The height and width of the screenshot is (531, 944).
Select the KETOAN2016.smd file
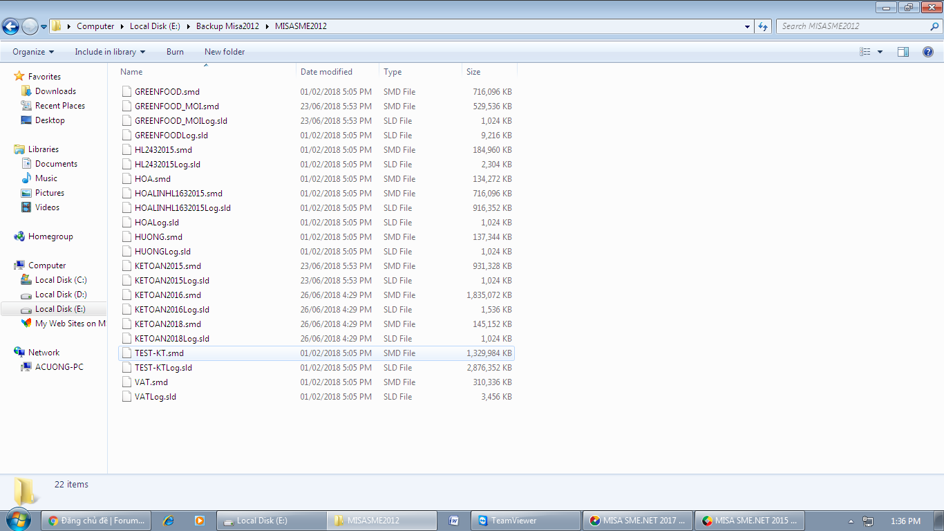click(168, 295)
